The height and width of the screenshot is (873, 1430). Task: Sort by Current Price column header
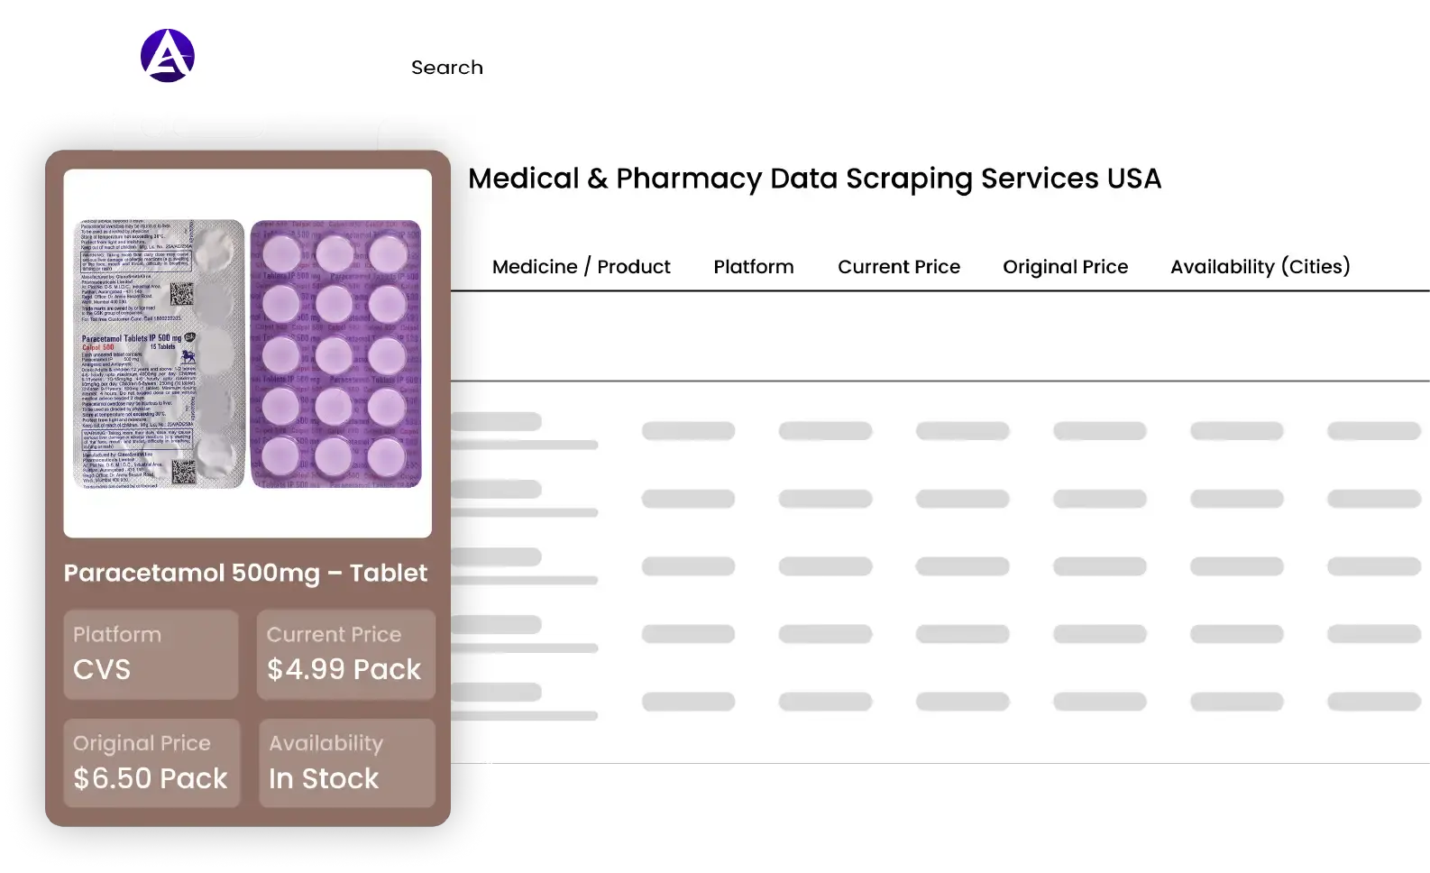[899, 267]
